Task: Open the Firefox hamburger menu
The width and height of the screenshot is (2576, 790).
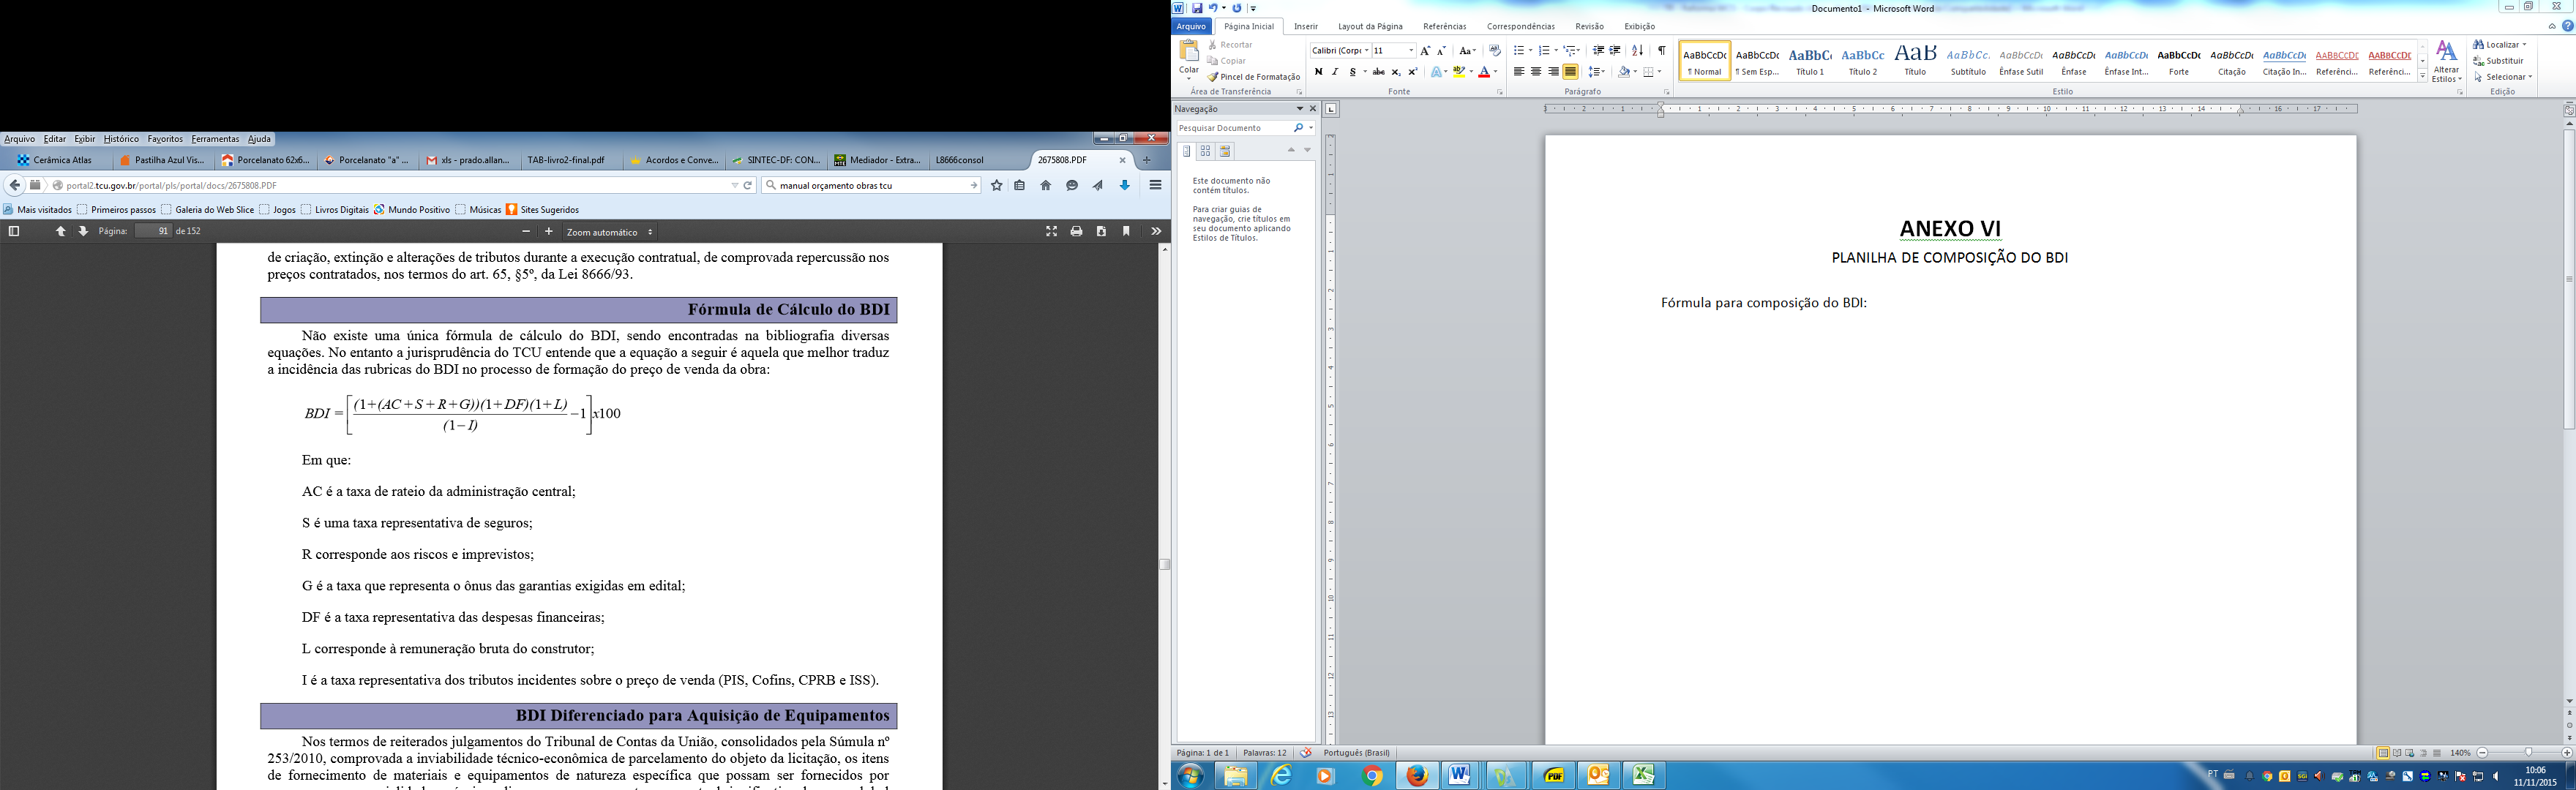Action: [x=1155, y=185]
